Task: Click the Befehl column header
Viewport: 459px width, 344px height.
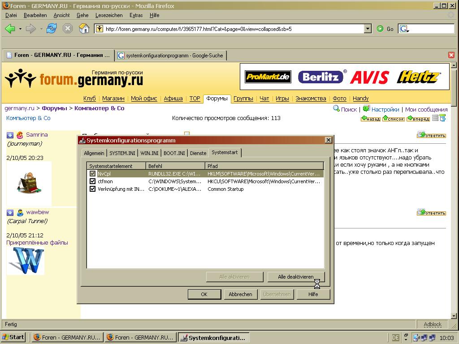Action: click(x=175, y=166)
